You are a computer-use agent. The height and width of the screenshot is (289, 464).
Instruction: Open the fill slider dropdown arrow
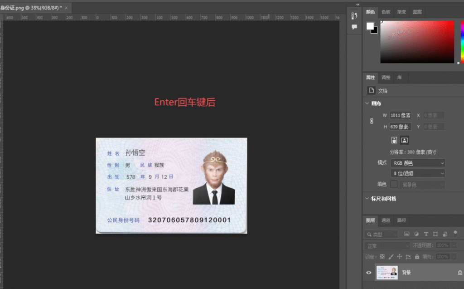[454, 257]
